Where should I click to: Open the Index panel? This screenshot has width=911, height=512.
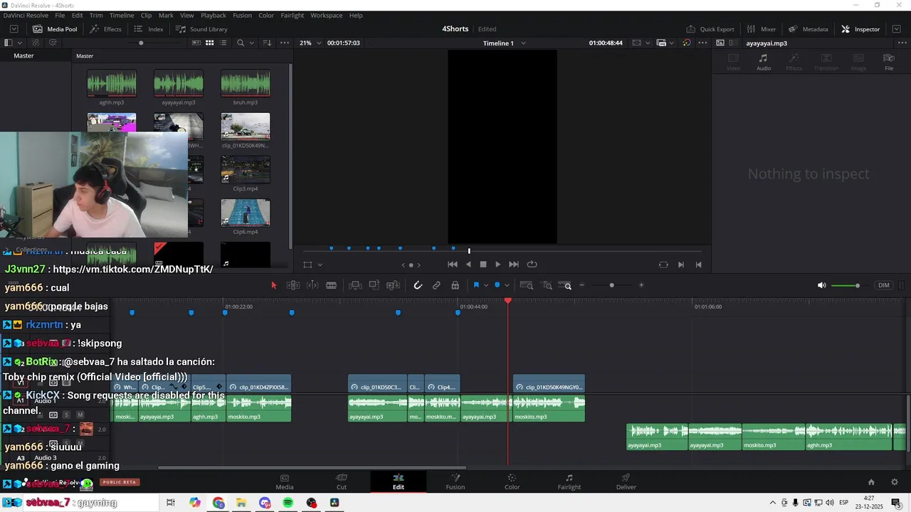tap(149, 29)
